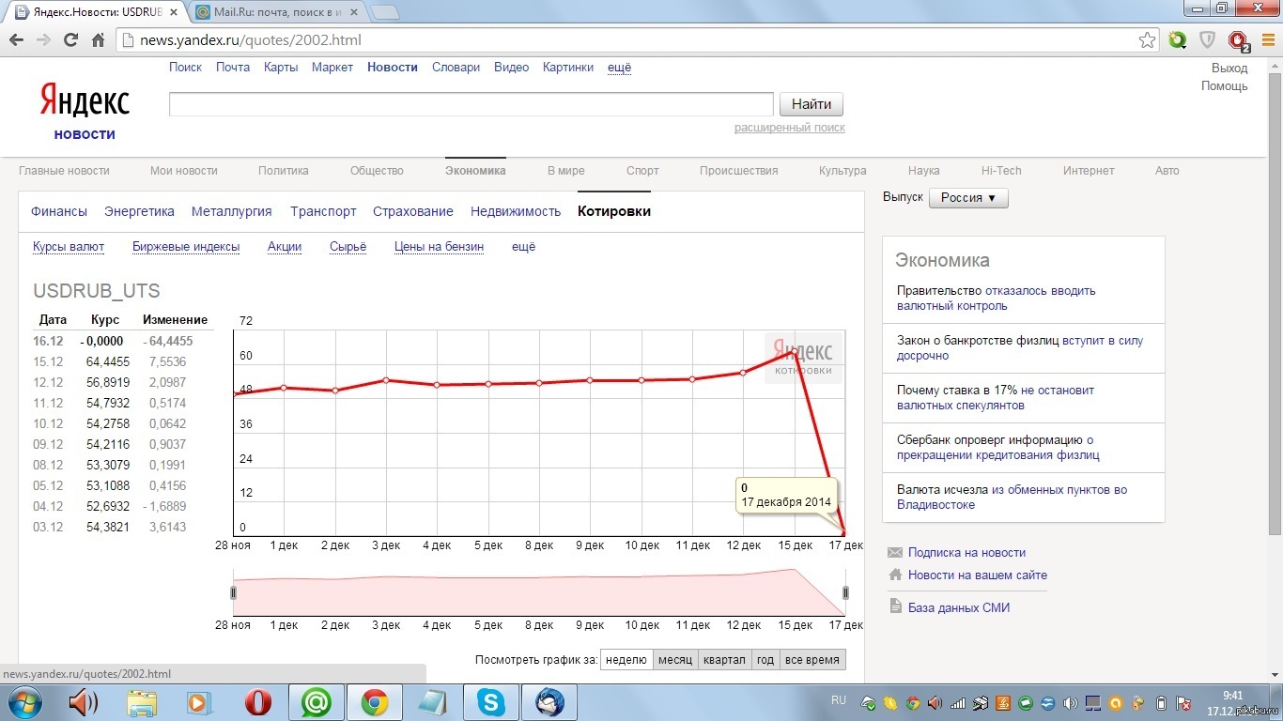Open Skype from the taskbar

pyautogui.click(x=489, y=702)
